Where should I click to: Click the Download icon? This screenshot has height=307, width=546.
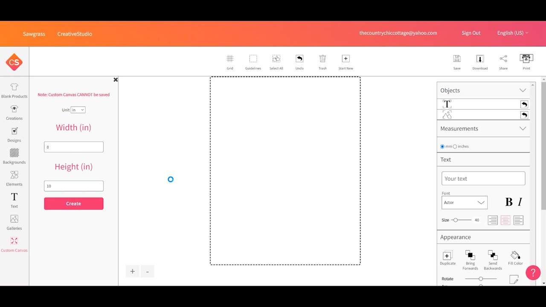480,62
